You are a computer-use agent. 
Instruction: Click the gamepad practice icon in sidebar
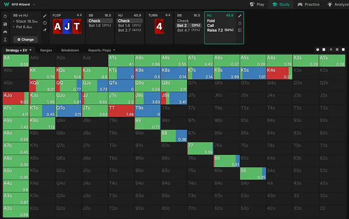pyautogui.click(x=4, y=31)
